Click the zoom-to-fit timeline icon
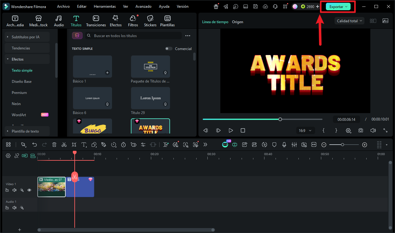Image resolution: width=395 pixels, height=233 pixels. (314, 145)
